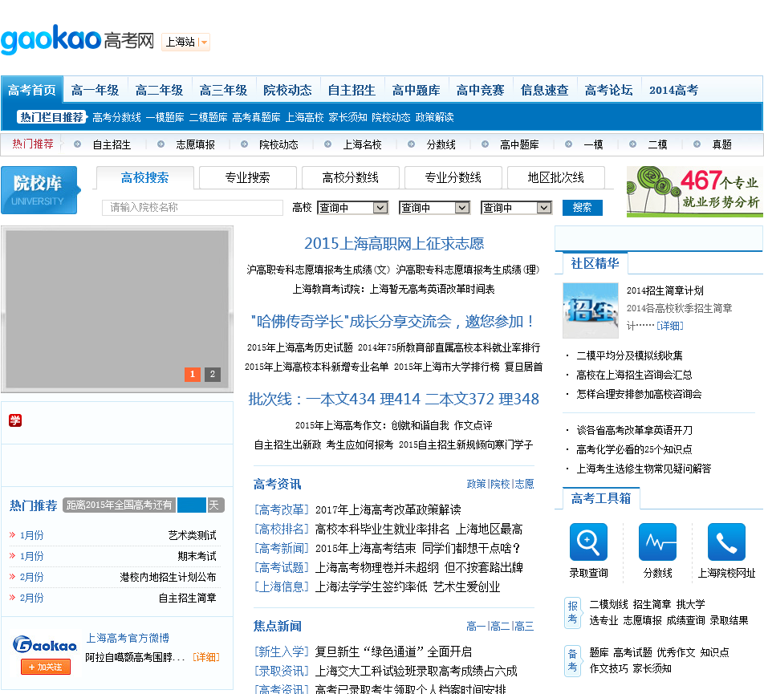Select the 高校分数线 tab
The image size is (764, 694).
coord(350,177)
